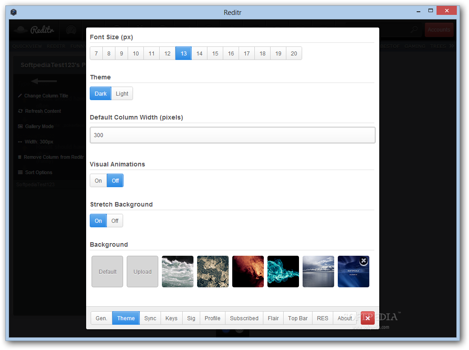Select the Light theme
Viewport: 469px width, 350px height.
pos(122,94)
